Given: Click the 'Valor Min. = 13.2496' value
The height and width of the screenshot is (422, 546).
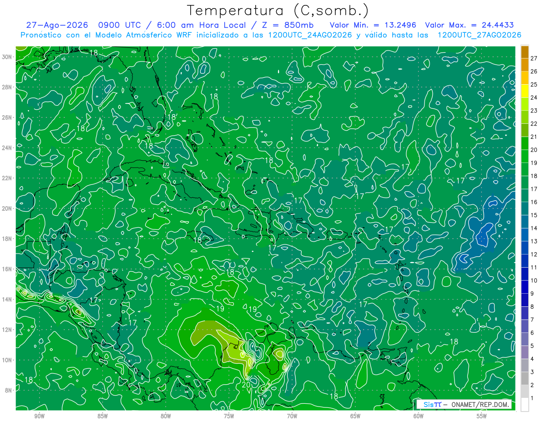Looking at the screenshot, I should coord(373,25).
